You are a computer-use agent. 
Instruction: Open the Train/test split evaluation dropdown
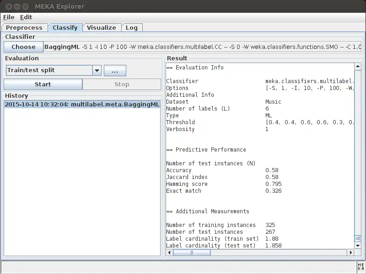click(x=46, y=70)
